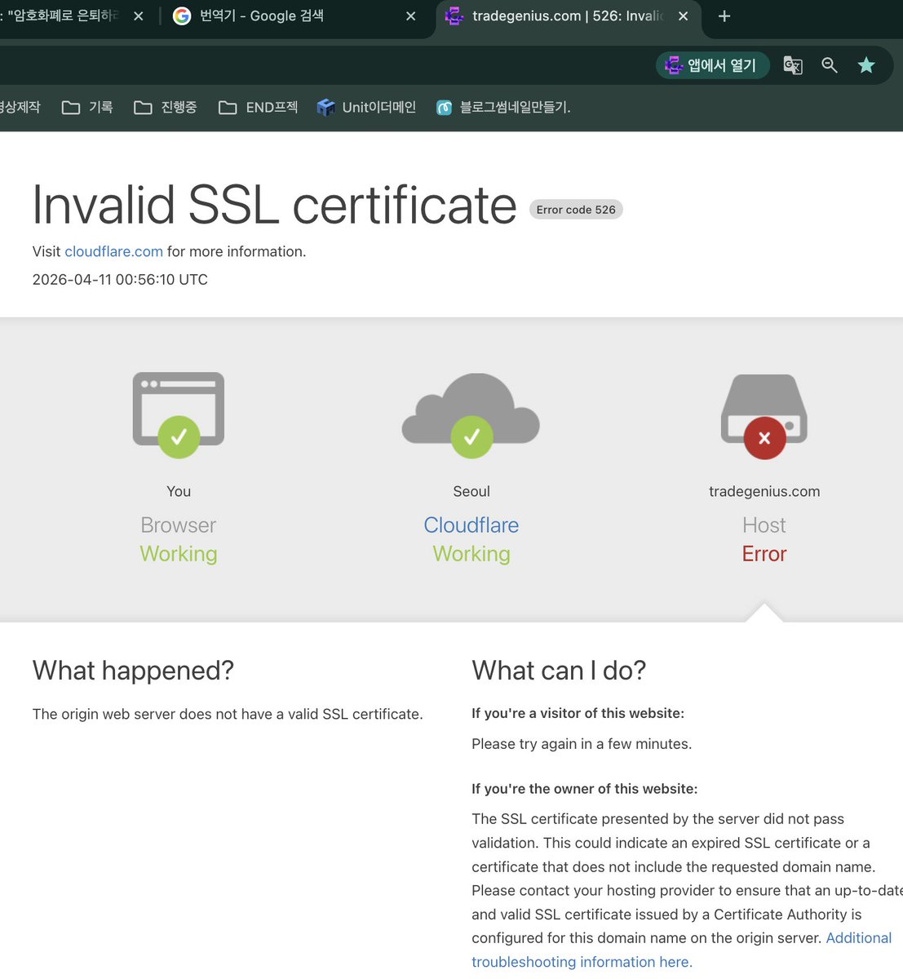Screen dimensions: 903x979
Task: Open the '상제작' bookmark item
Action: tap(20, 108)
